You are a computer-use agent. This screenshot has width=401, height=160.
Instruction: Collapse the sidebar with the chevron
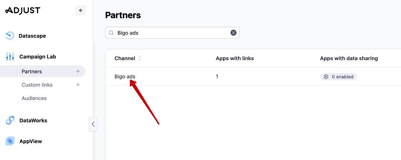93,124
